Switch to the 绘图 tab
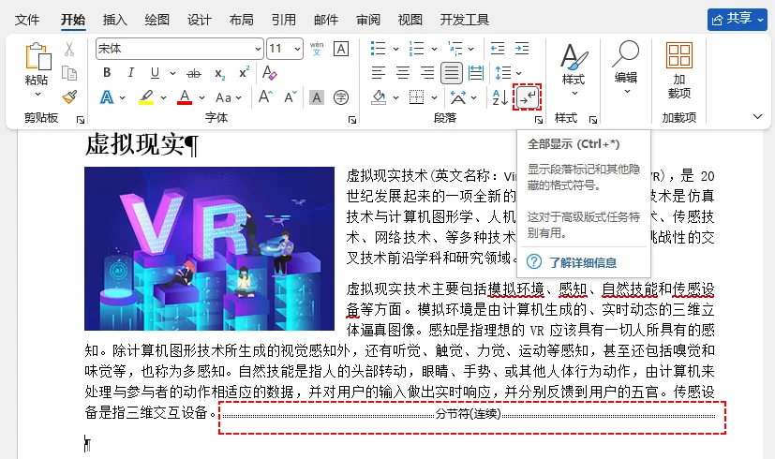This screenshot has height=459, width=775. tap(157, 20)
